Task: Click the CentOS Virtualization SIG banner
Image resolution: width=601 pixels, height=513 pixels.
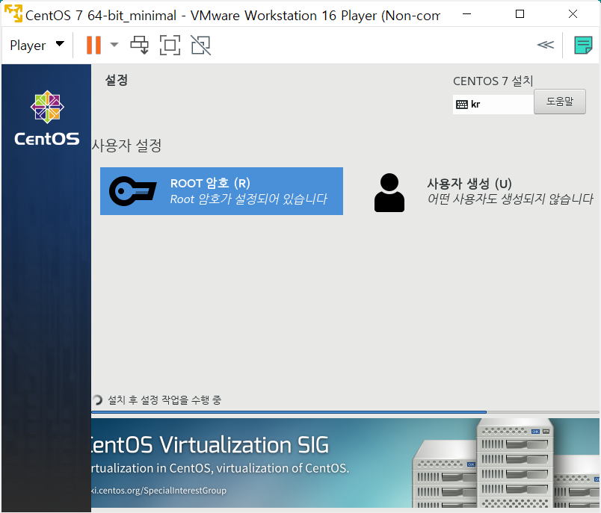Action: pyautogui.click(x=345, y=463)
